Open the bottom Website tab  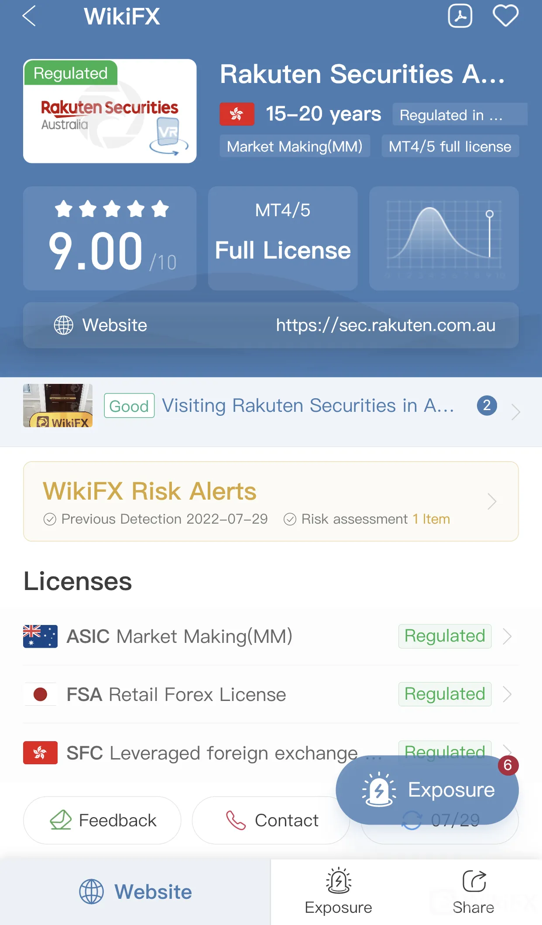(135, 892)
